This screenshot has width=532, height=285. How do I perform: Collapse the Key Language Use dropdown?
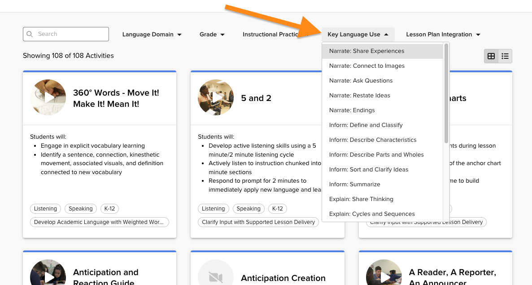pos(358,34)
